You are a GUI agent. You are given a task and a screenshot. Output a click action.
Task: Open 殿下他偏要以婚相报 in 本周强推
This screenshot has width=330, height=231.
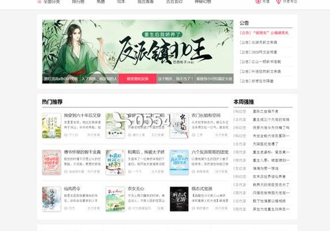tap(269, 201)
